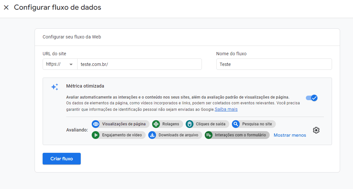Image resolution: width=353 pixels, height=189 pixels.
Task: Disable the Métrica otimizada toggle
Action: [311, 98]
